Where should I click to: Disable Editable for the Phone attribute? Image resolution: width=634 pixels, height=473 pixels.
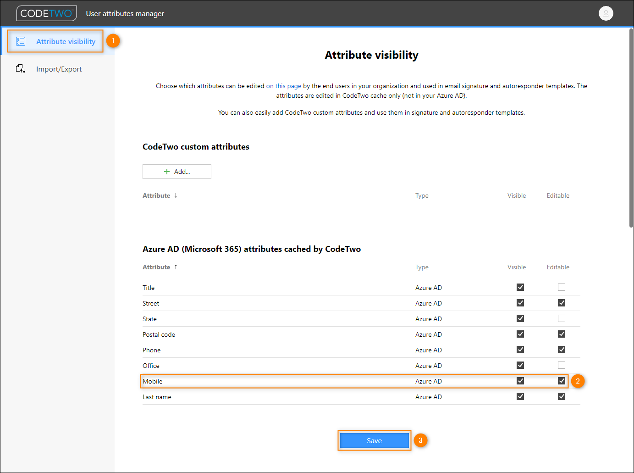click(x=562, y=350)
